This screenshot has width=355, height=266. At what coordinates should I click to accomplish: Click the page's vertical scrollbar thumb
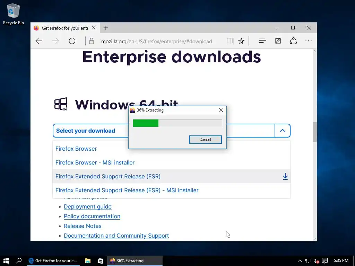click(x=314, y=132)
